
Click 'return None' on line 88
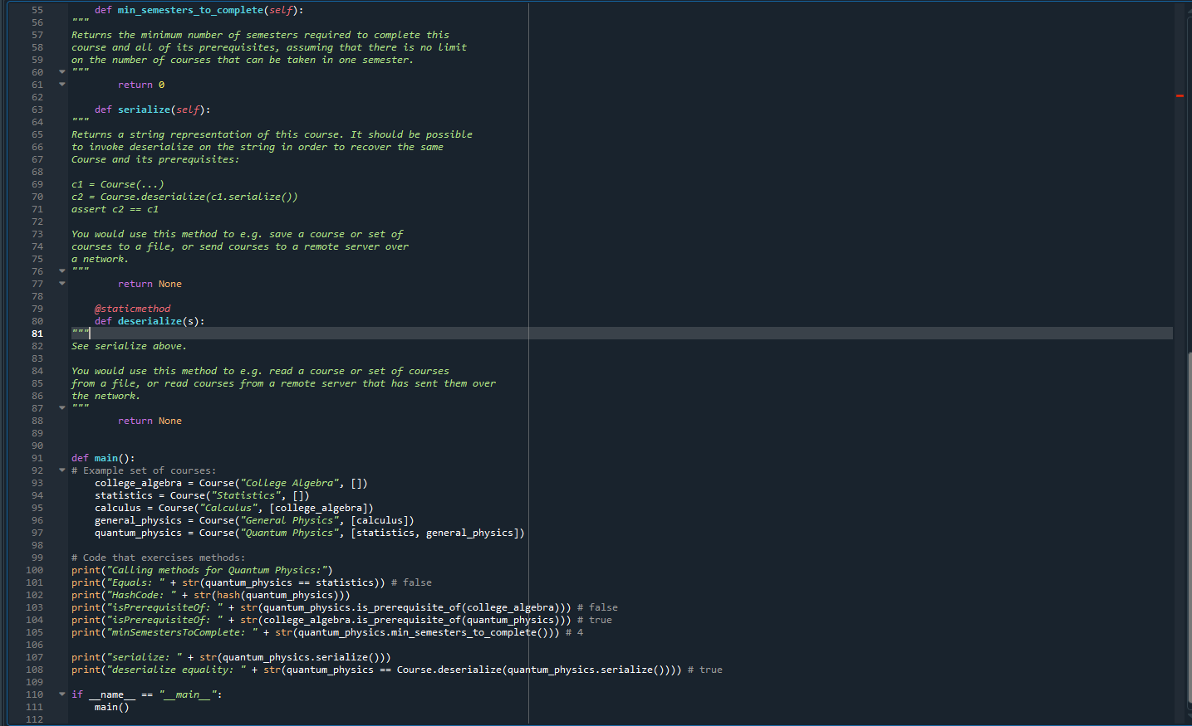coord(150,421)
